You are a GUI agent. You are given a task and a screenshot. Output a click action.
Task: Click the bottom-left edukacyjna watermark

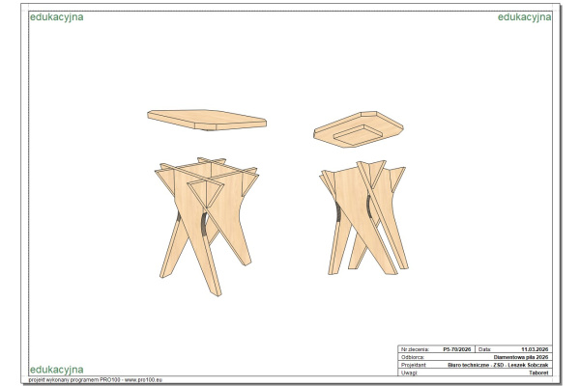(56, 370)
